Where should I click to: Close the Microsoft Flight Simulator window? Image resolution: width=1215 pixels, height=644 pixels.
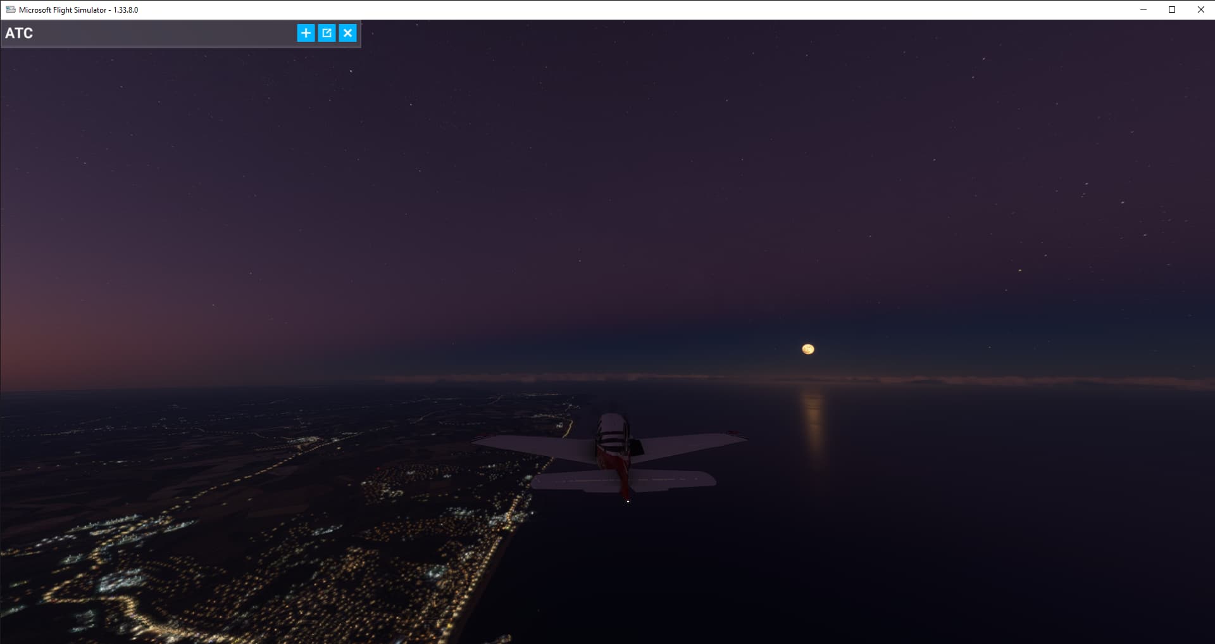pos(1200,9)
